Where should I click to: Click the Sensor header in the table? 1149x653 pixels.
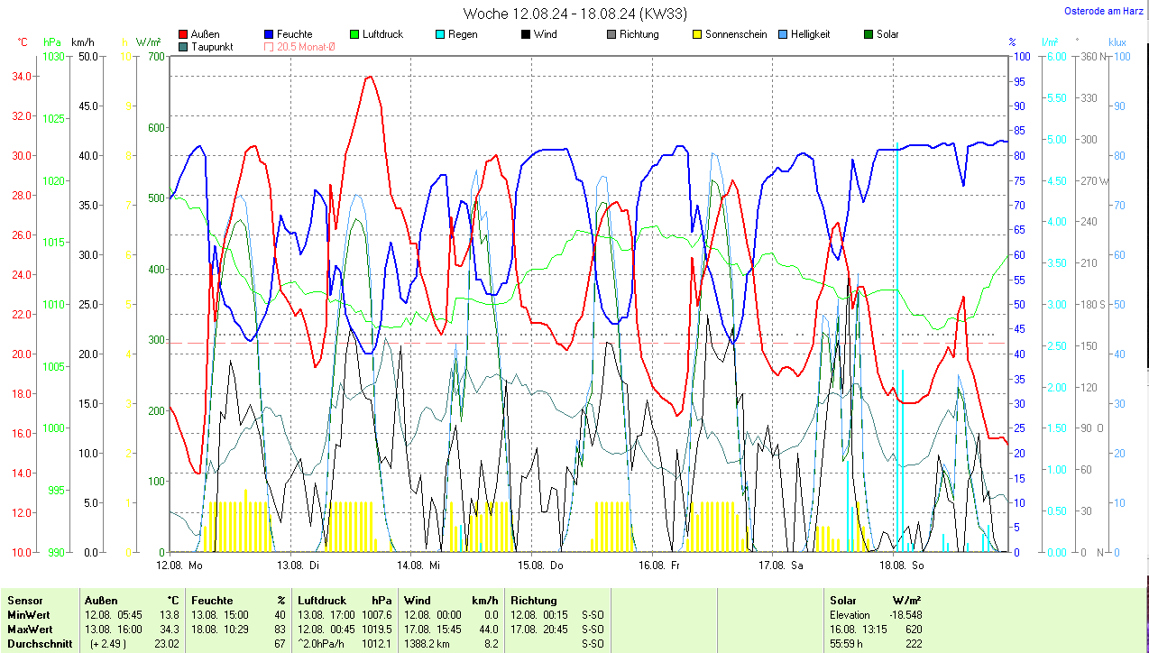pyautogui.click(x=24, y=600)
